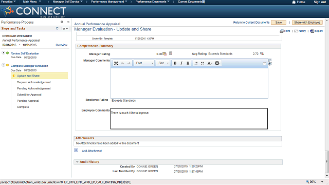Toggle bold formatting in comments editor

(x=175, y=63)
